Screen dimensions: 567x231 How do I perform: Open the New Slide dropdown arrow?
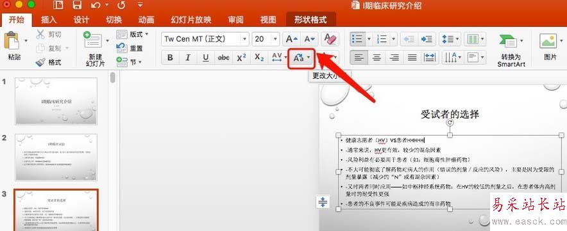coord(107,40)
